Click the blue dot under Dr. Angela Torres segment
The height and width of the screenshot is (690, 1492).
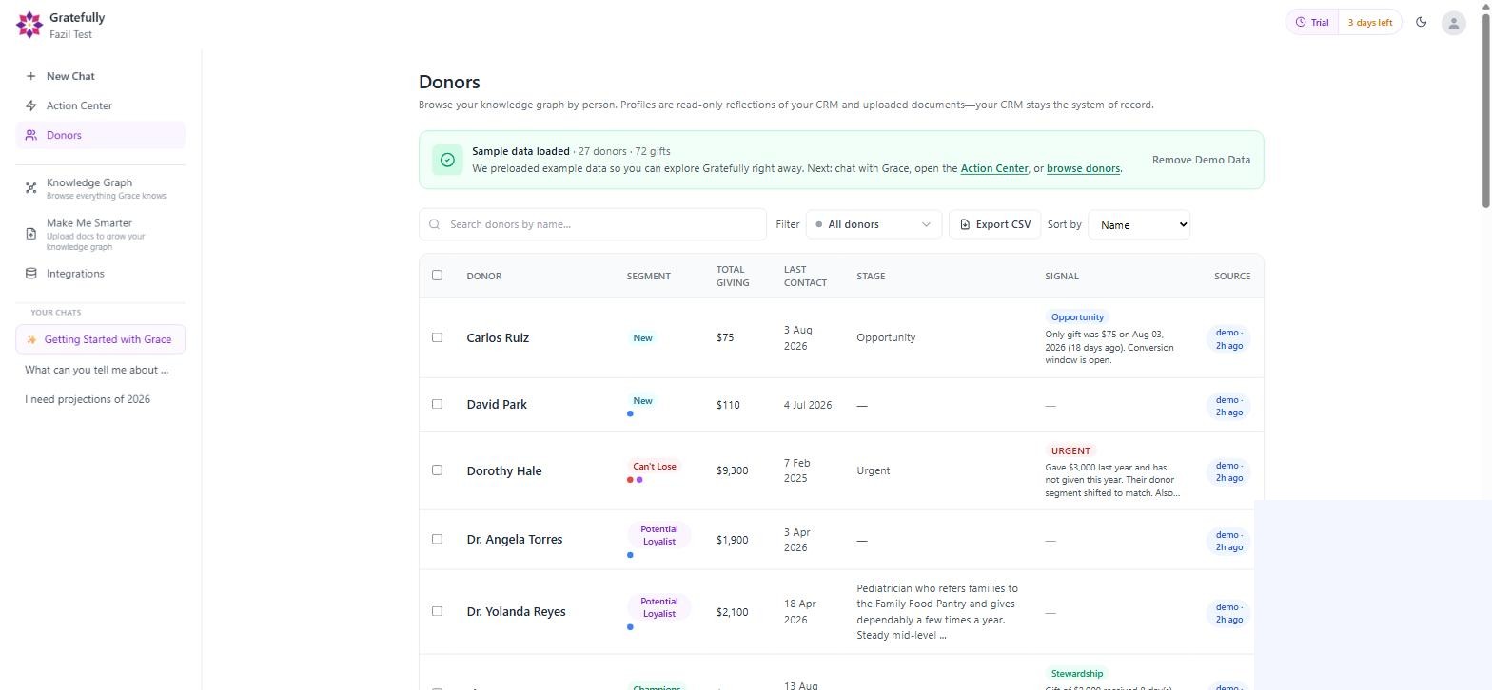pos(630,555)
